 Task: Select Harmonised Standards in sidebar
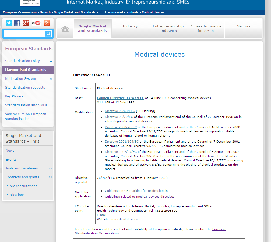click(x=26, y=70)
